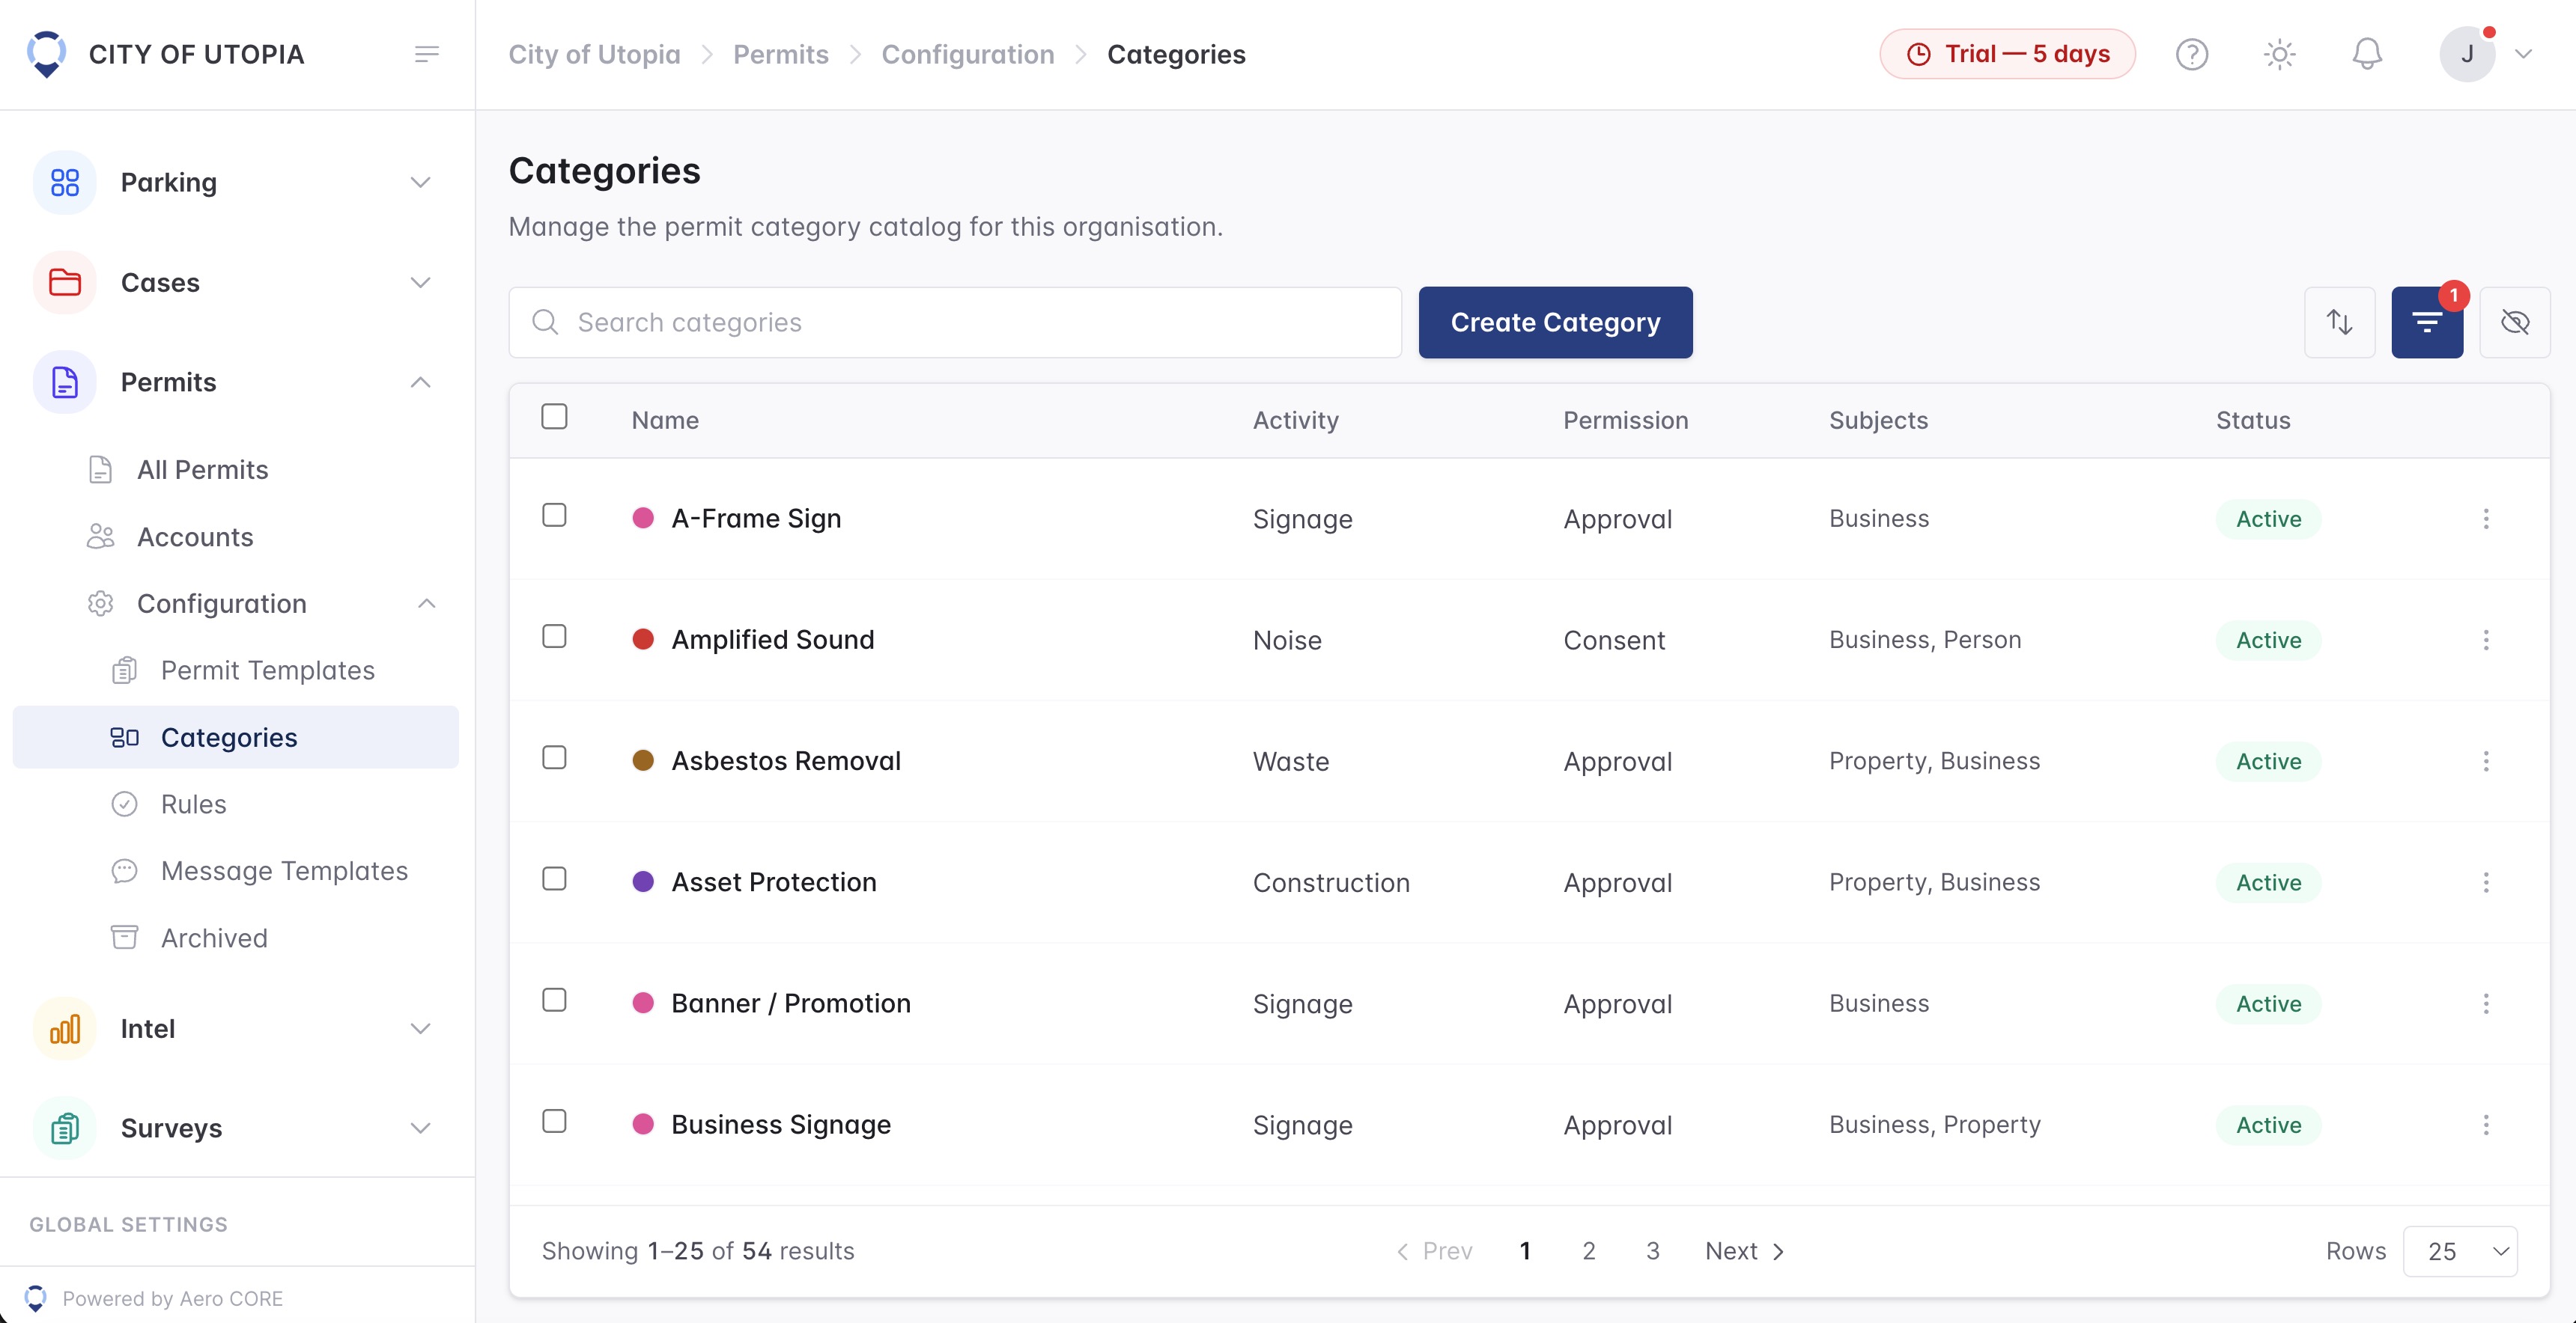Check the Business Signage row checkbox
2576x1323 pixels.
[x=554, y=1122]
